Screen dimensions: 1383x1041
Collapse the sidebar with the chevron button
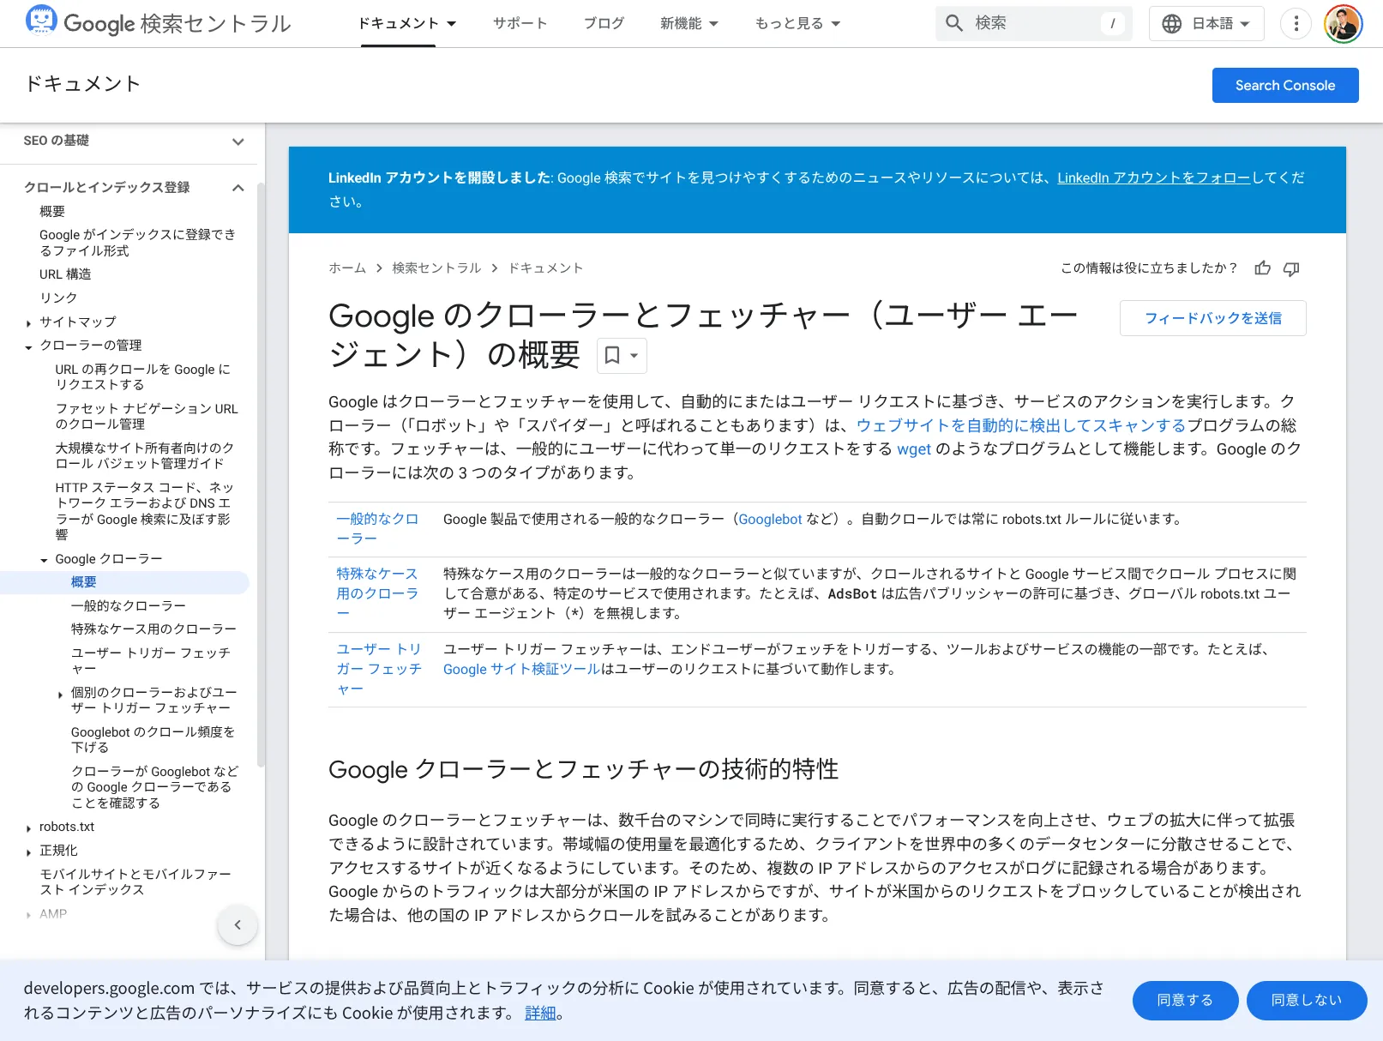pos(238,924)
